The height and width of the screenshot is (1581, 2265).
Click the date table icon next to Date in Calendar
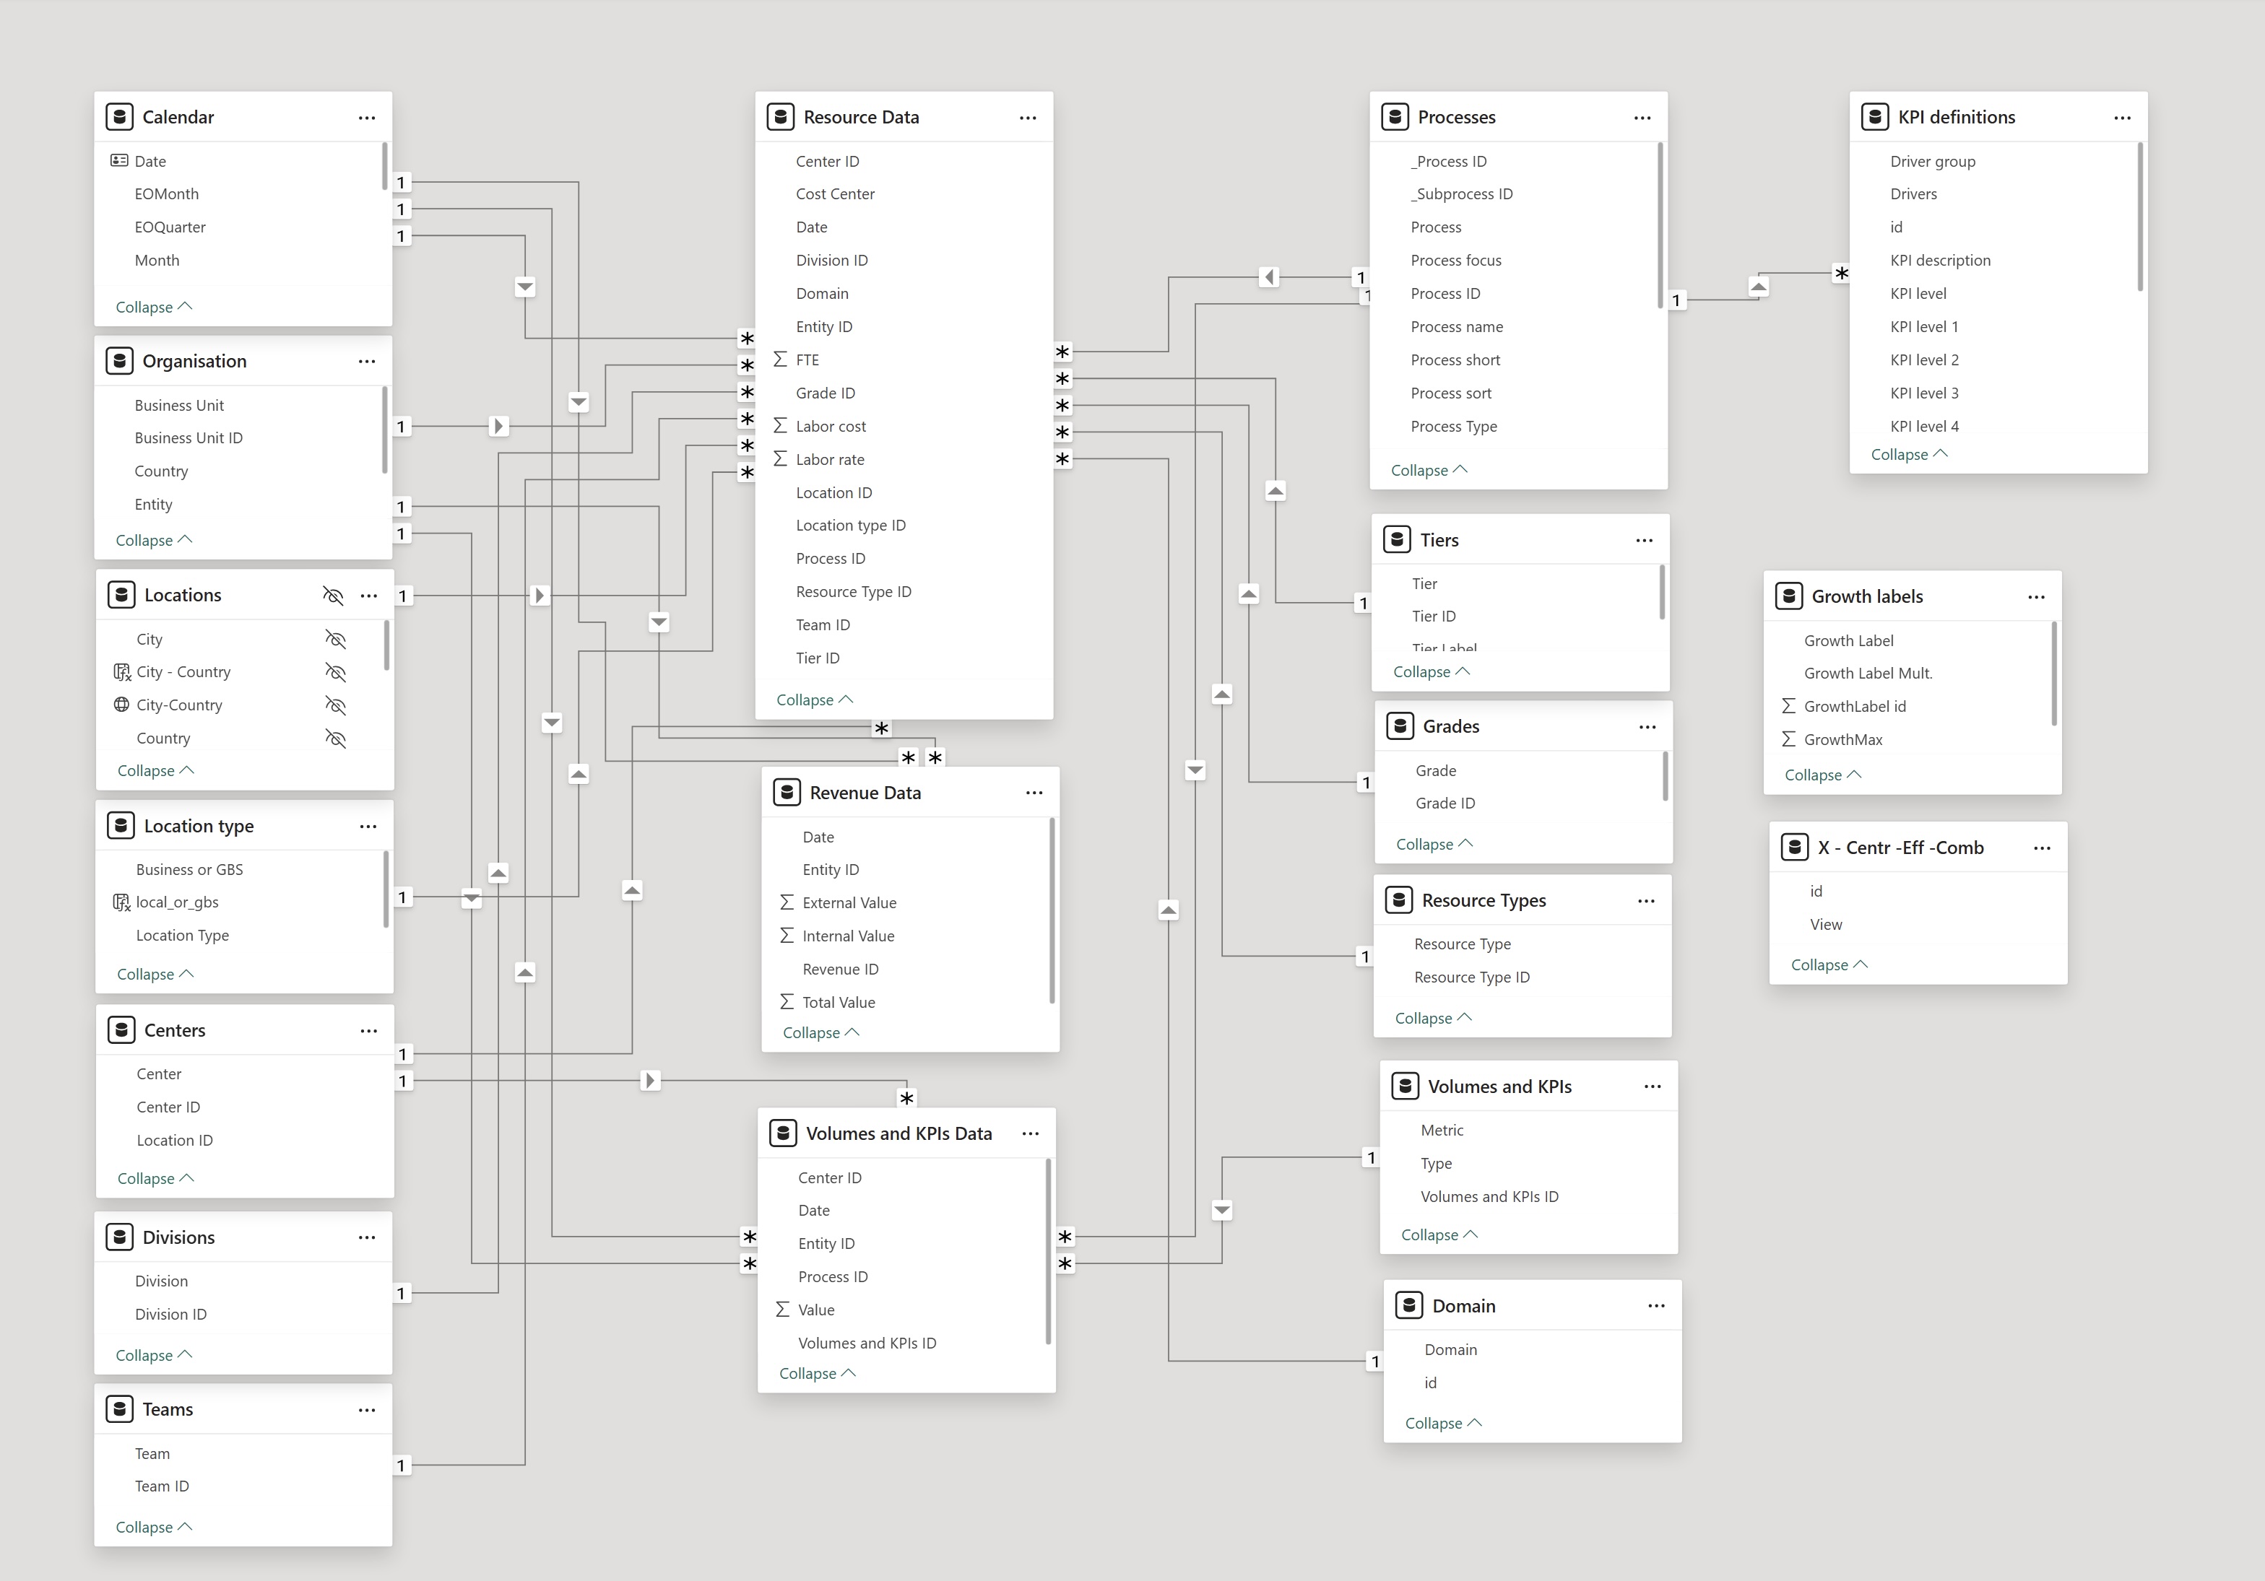point(119,160)
